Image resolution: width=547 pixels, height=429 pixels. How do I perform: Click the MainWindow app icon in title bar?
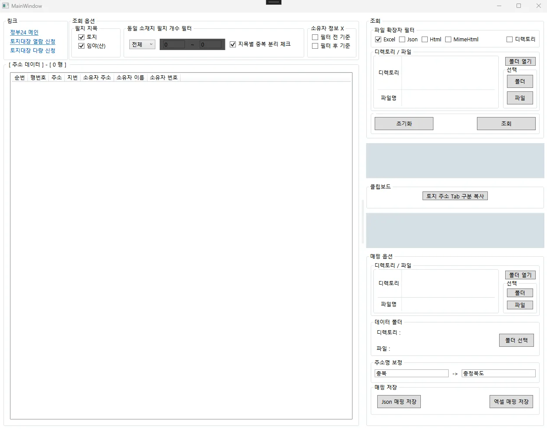(6, 6)
